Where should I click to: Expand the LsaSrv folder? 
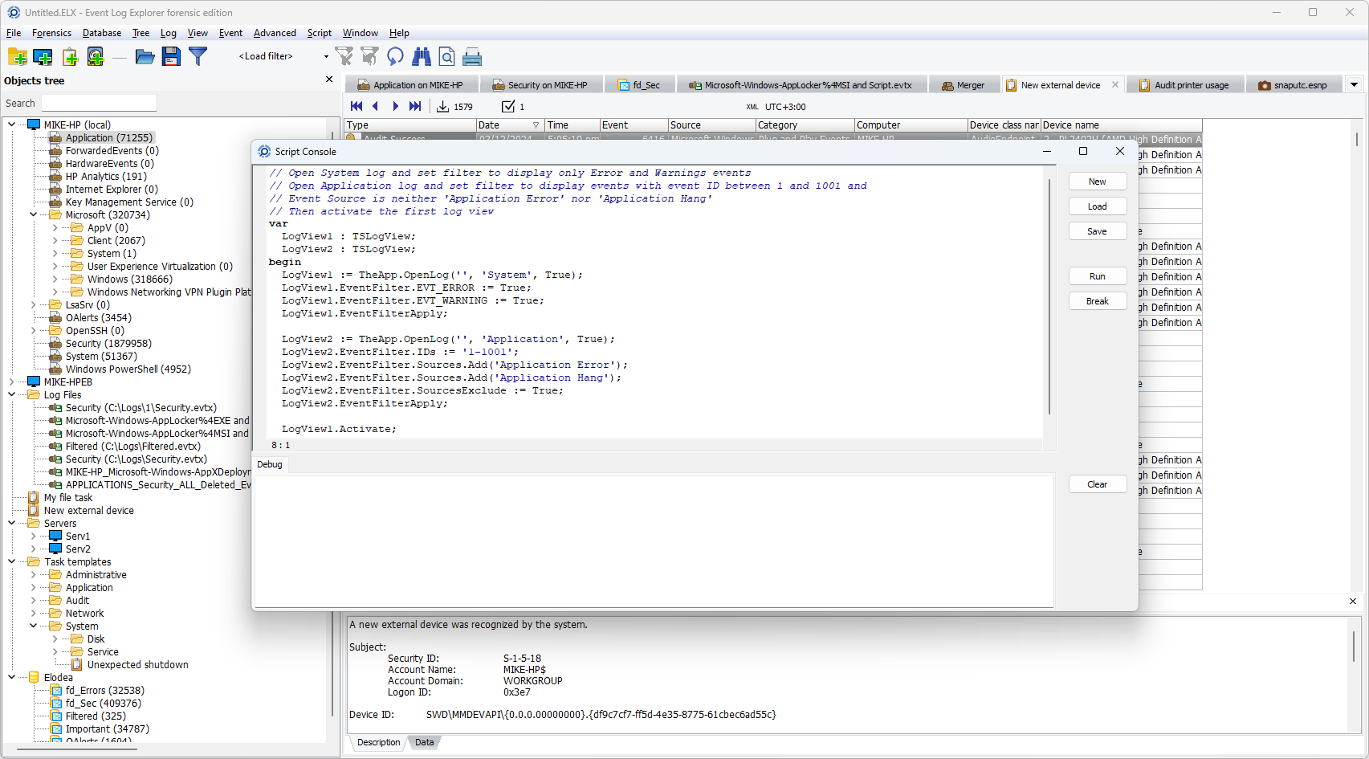pos(33,304)
